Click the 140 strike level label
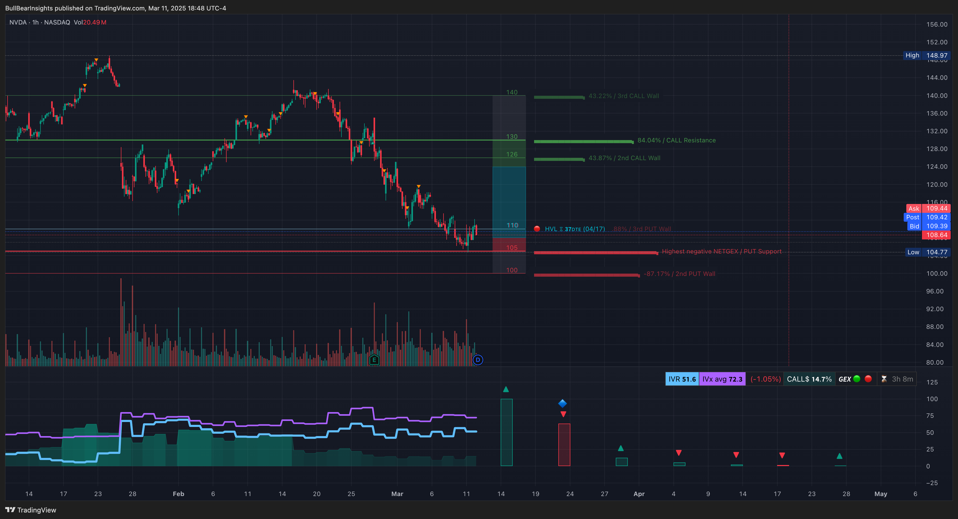The height and width of the screenshot is (519, 958). pyautogui.click(x=512, y=92)
